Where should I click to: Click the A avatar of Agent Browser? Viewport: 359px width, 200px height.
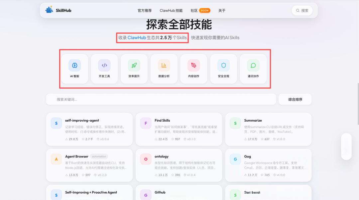pyautogui.click(x=56, y=159)
